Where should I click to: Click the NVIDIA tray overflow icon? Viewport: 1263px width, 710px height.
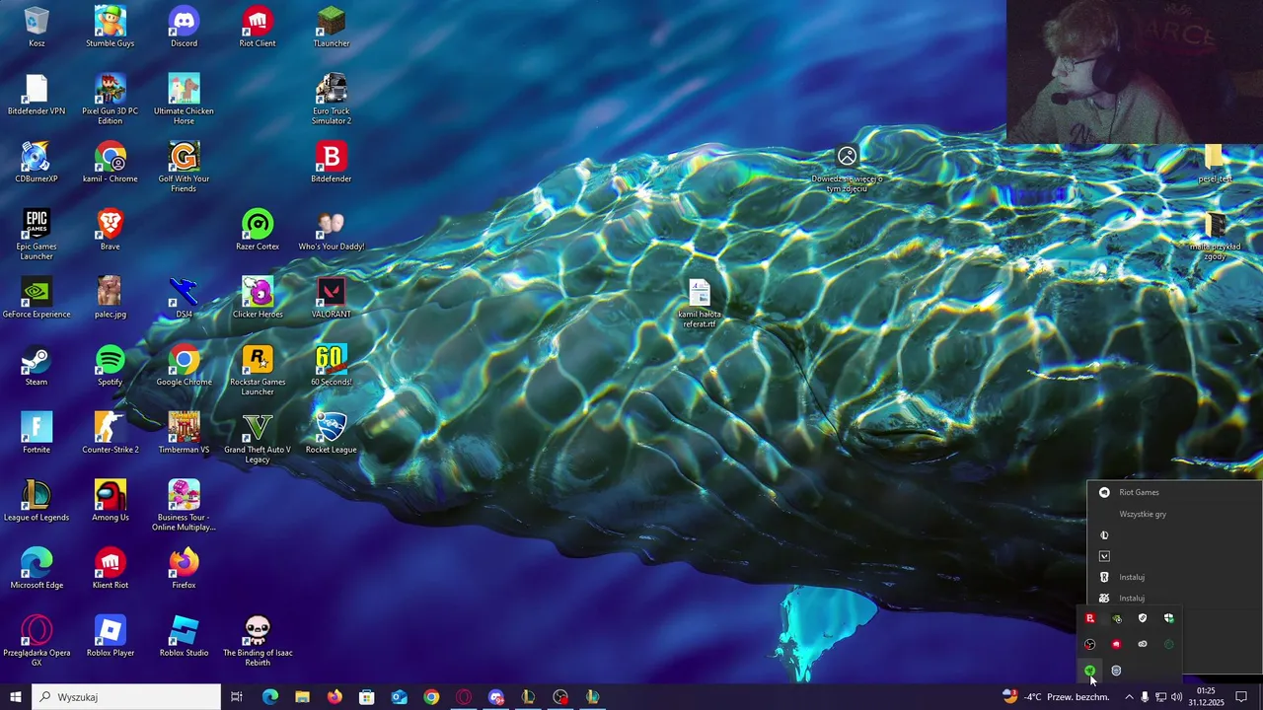click(x=1116, y=619)
